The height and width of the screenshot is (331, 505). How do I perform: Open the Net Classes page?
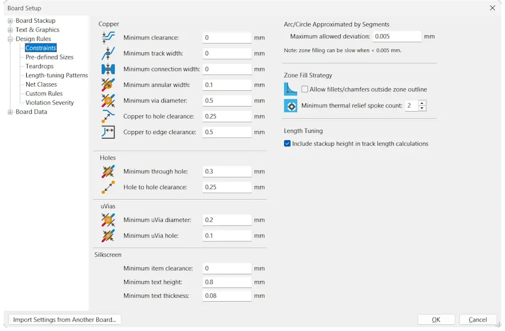tap(41, 84)
